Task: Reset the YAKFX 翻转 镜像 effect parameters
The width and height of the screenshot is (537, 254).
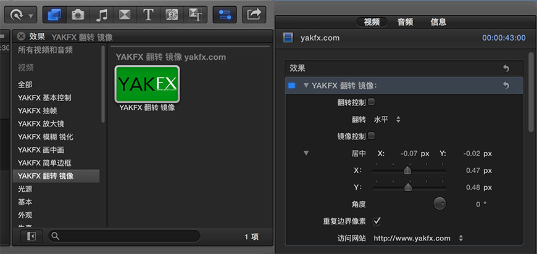Action: (506, 86)
